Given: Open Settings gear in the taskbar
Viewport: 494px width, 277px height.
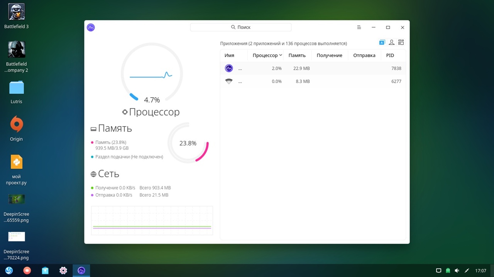Looking at the screenshot, I should pos(63,270).
